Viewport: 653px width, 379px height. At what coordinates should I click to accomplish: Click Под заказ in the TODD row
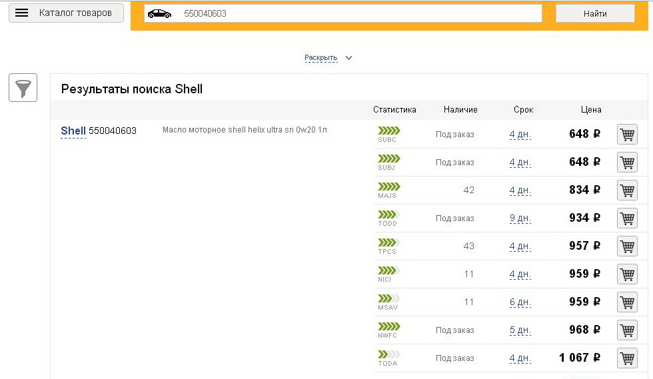coord(454,218)
